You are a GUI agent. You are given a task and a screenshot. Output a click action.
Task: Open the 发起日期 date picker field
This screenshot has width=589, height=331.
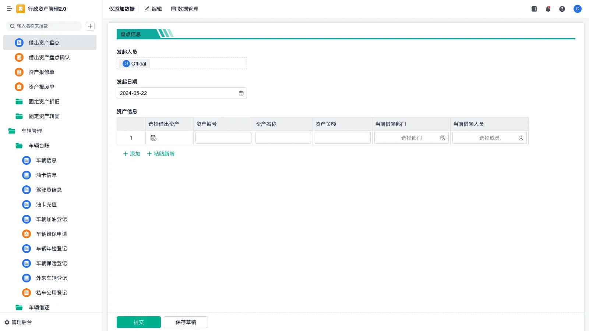[x=182, y=93]
